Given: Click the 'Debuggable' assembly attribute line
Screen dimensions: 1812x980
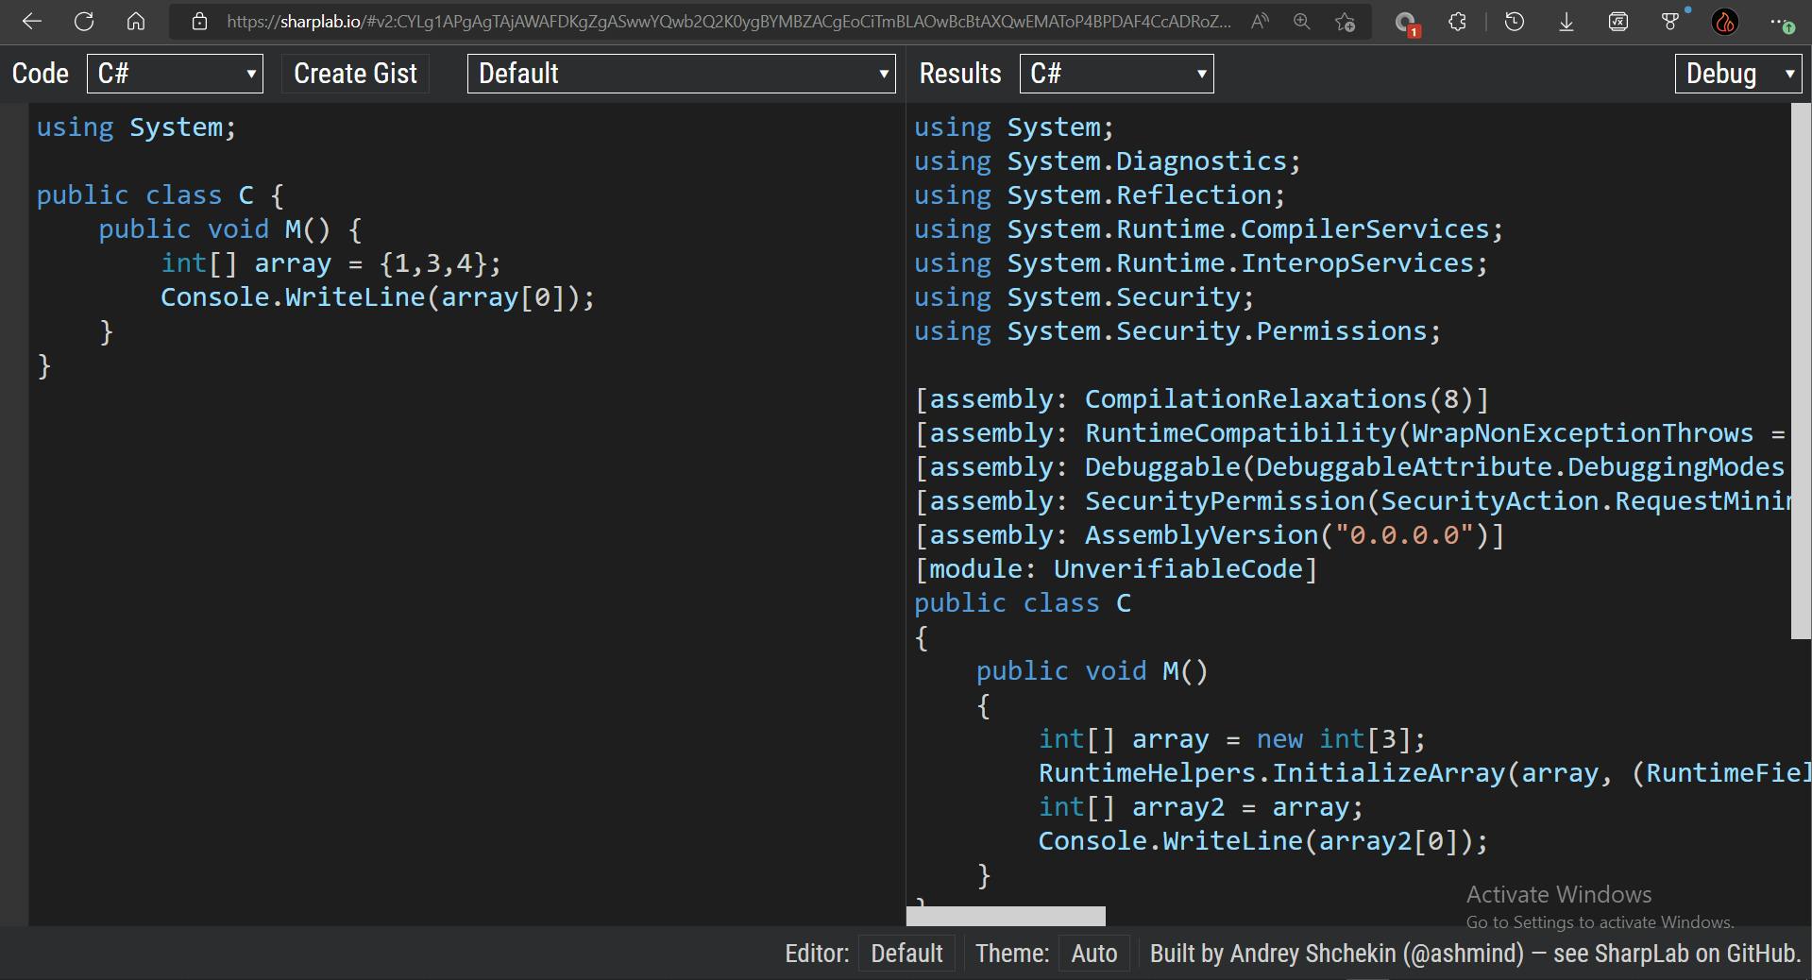Looking at the screenshot, I should tap(1350, 467).
